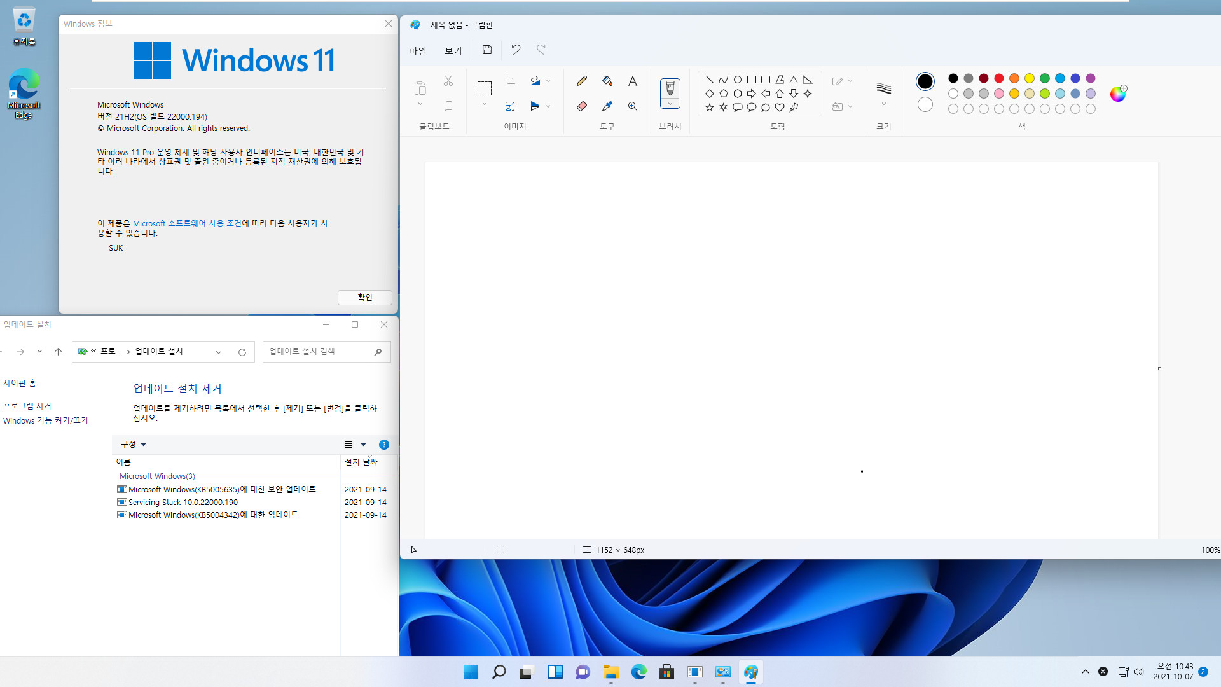Click the Copy icon in clipboard group

(448, 106)
